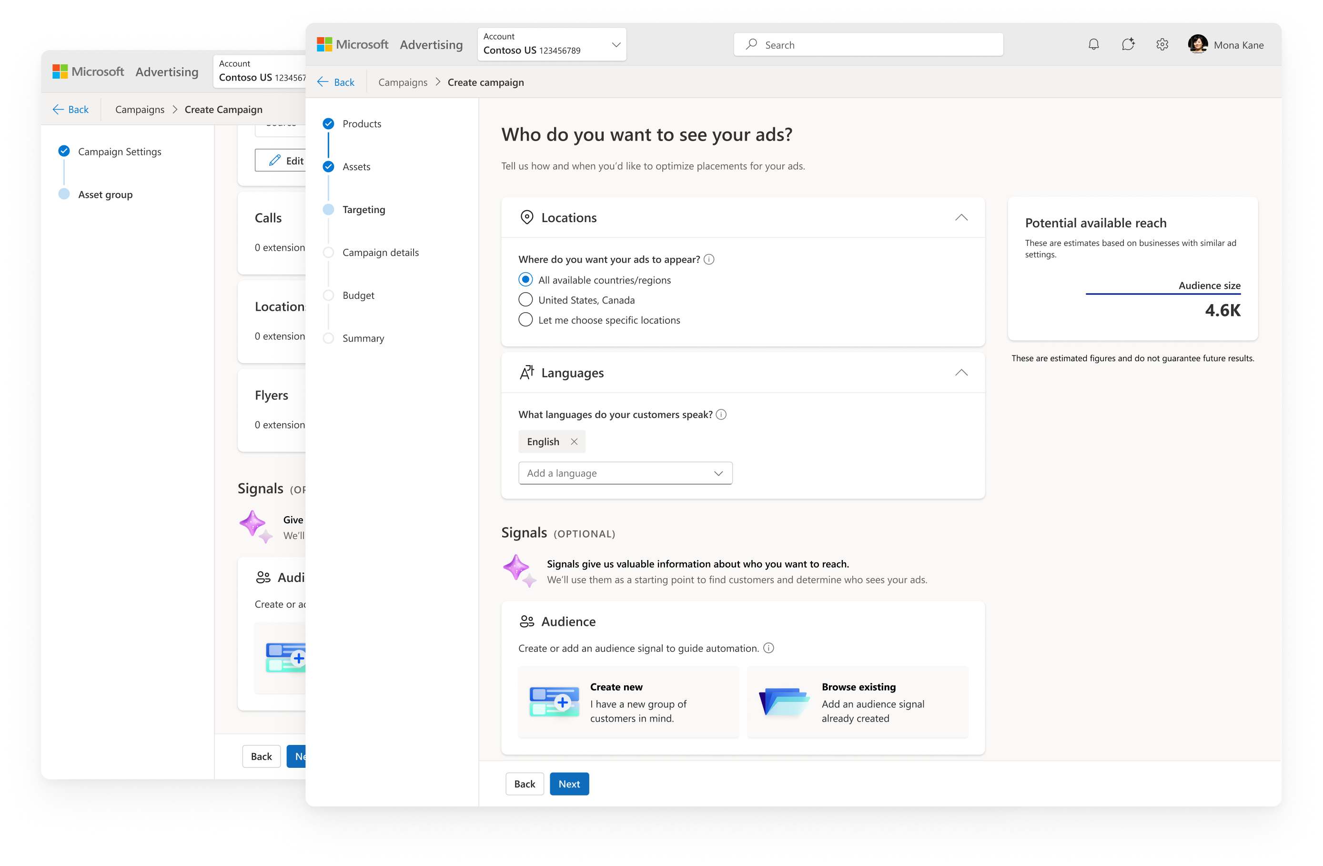The image size is (1323, 866).
Task: Click Campaign Settings checkmark in back window
Action: [64, 151]
